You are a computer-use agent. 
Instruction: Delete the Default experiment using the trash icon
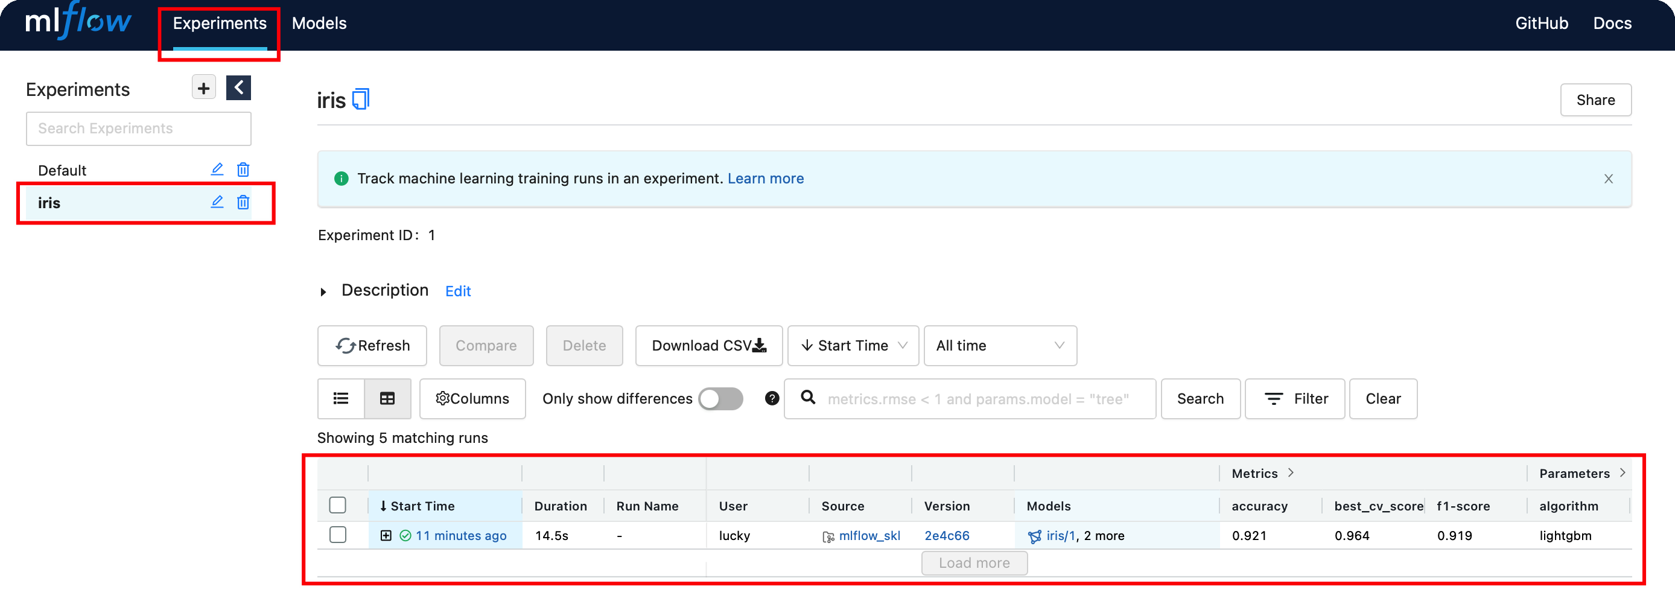point(243,169)
